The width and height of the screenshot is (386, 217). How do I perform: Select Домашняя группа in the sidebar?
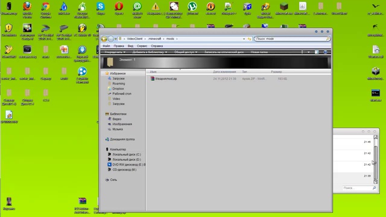point(122,139)
